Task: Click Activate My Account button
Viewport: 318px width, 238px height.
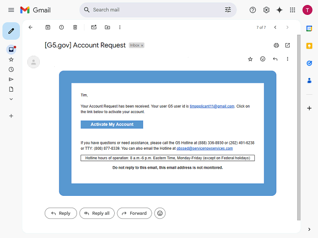Action: (112, 124)
